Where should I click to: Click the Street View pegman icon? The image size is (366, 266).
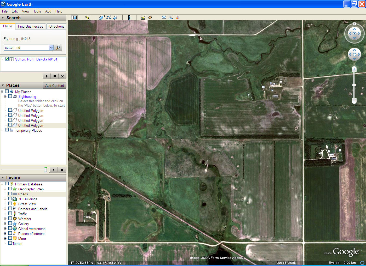click(15, 204)
